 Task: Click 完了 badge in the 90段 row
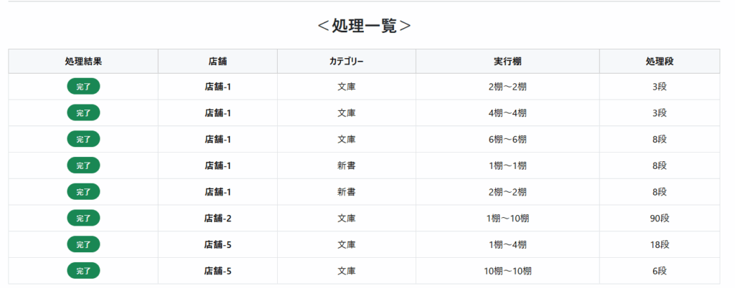tap(83, 219)
